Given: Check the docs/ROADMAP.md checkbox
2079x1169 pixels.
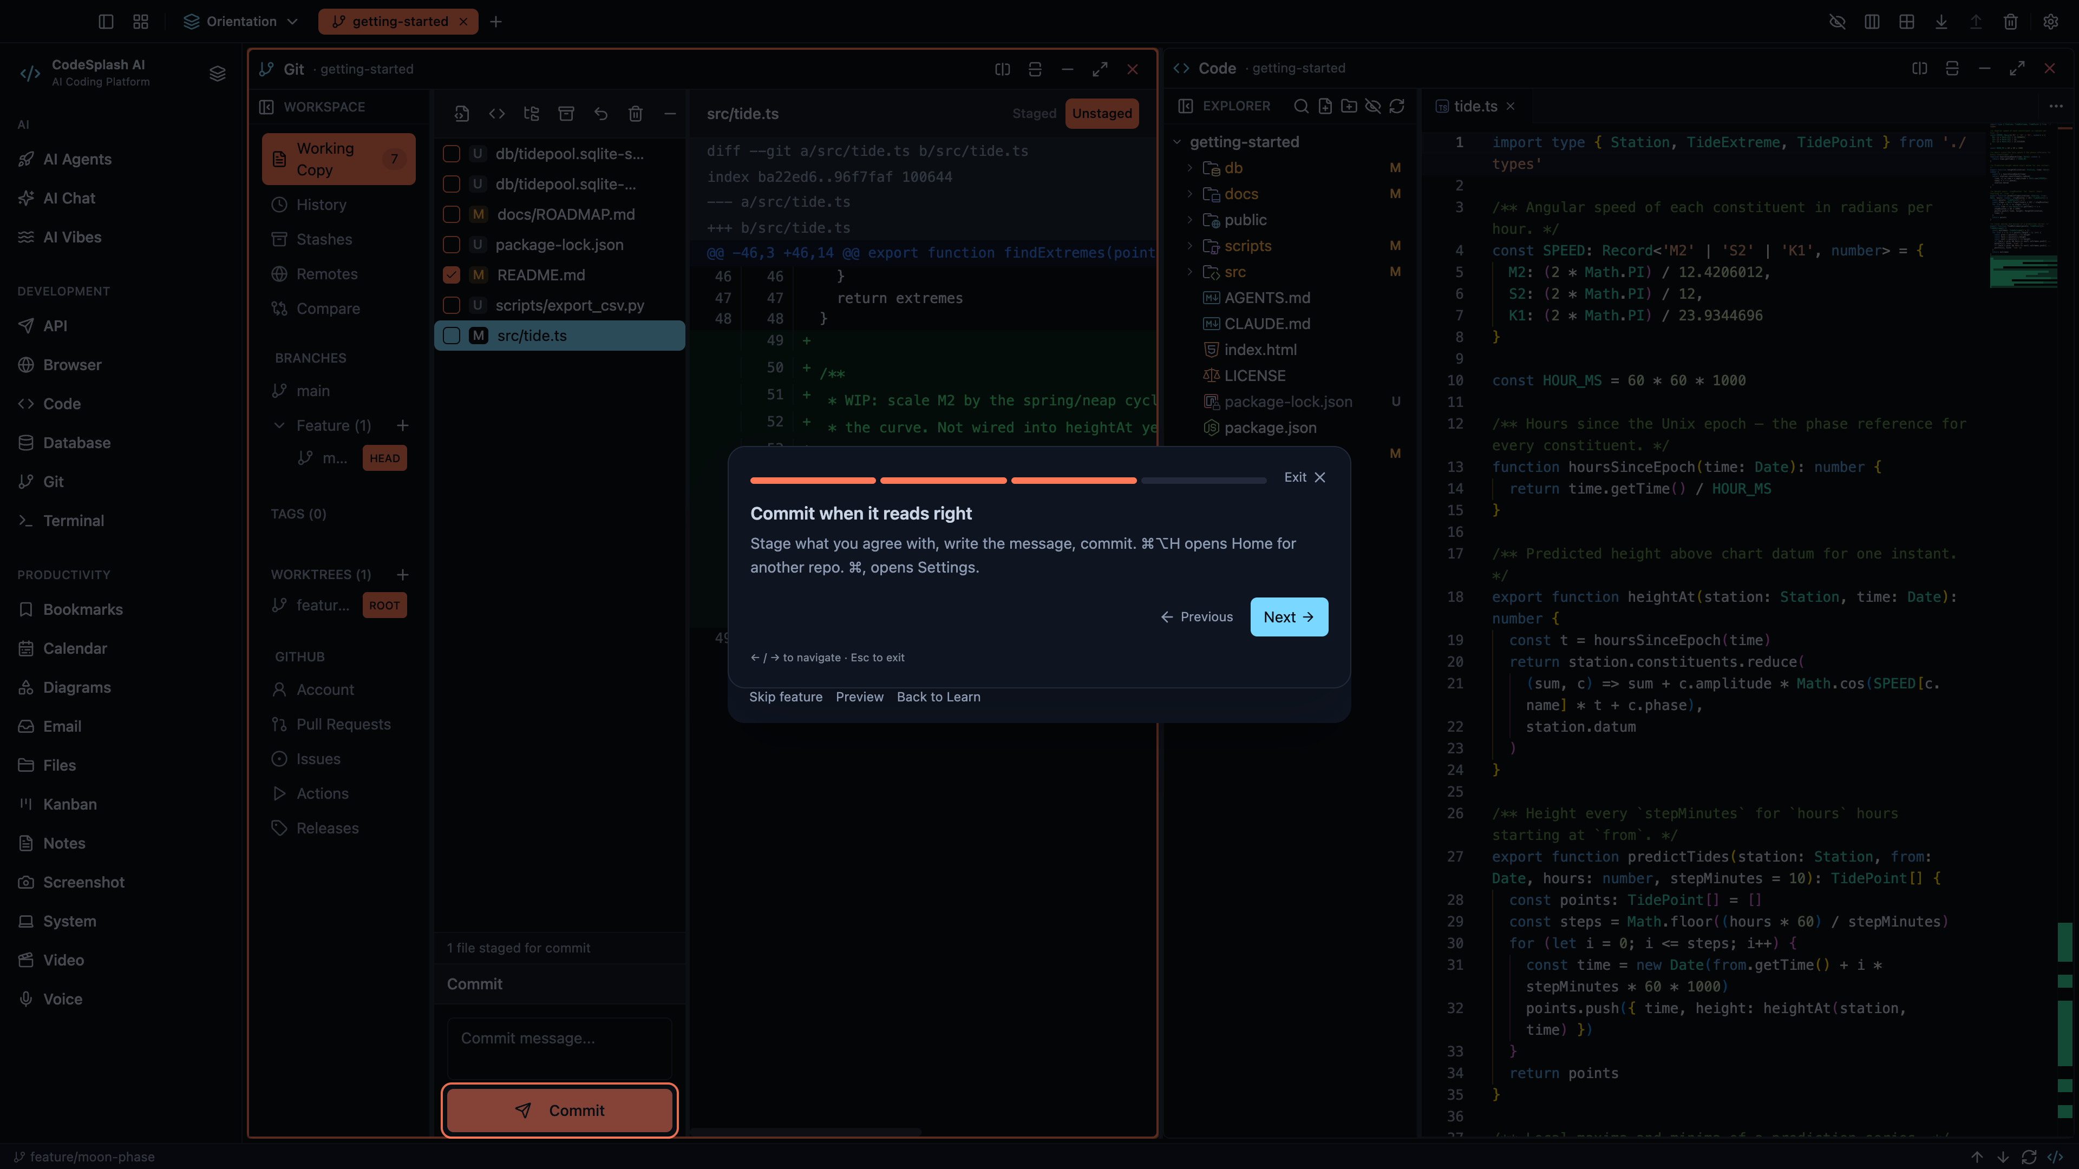Looking at the screenshot, I should click(452, 215).
